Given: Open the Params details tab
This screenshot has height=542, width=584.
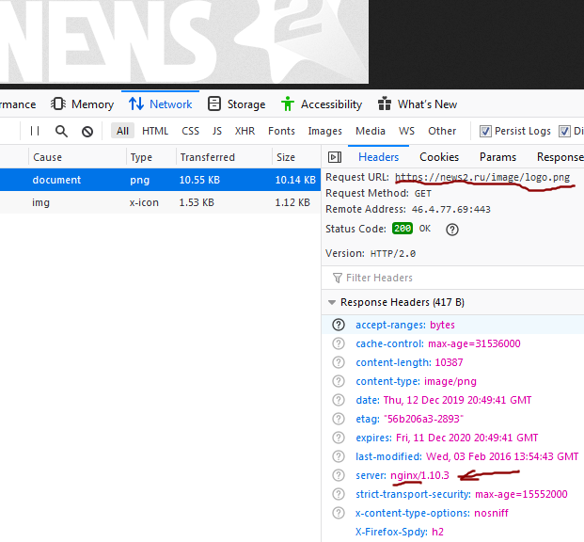Looking at the screenshot, I should (x=497, y=157).
